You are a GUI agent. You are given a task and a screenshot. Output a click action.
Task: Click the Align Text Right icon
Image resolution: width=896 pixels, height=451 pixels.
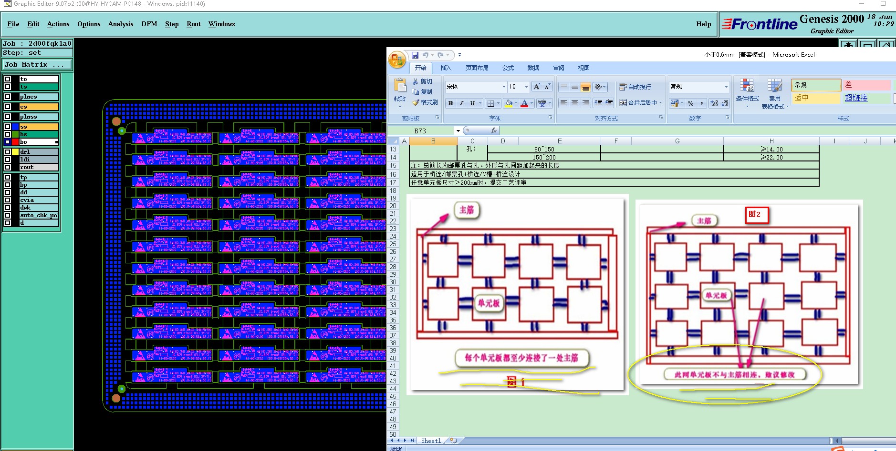[x=585, y=103]
